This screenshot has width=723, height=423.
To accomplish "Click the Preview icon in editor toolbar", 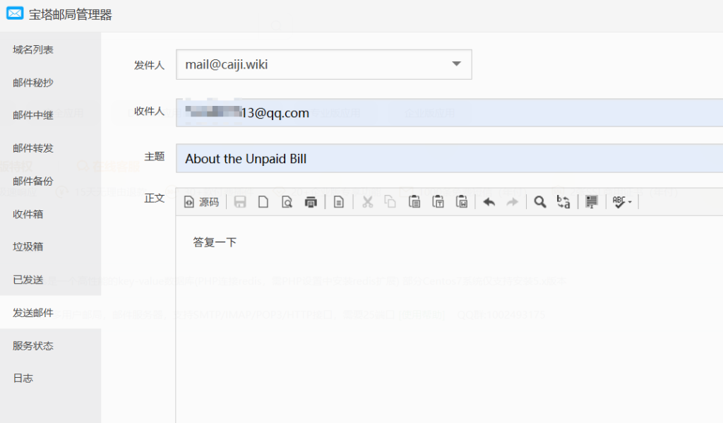I will (x=287, y=202).
